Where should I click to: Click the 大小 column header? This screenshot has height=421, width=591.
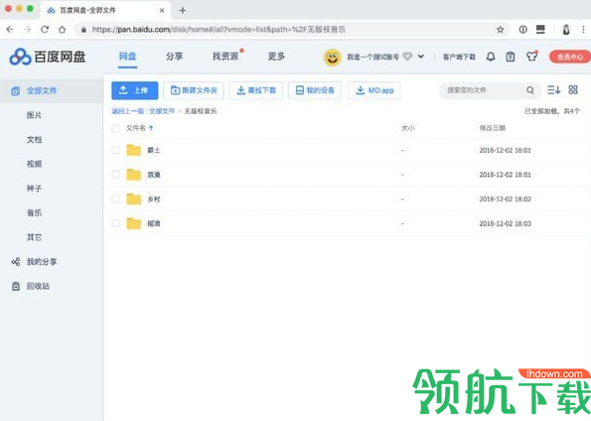point(407,128)
